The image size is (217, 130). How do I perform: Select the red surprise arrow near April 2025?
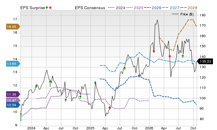[110, 108]
